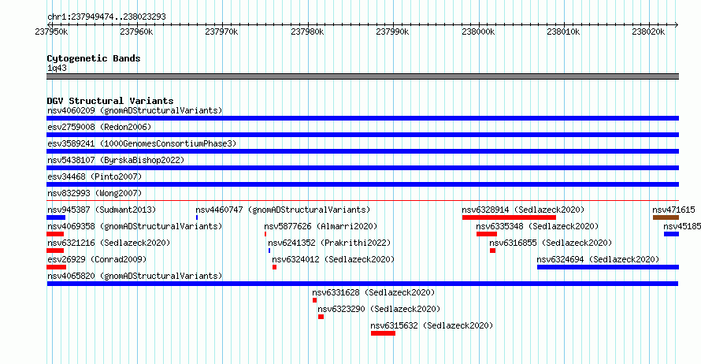This screenshot has height=364, width=701.
Task: Click the red bar under nsv6335348
Action: coord(487,234)
